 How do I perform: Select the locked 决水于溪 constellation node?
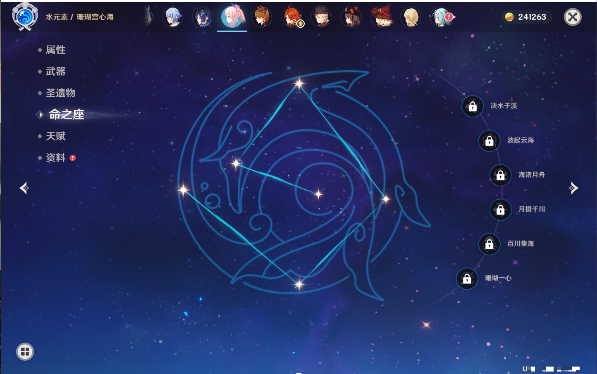[x=473, y=106]
